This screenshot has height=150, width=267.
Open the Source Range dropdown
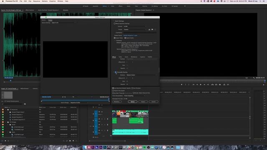pos(79,103)
